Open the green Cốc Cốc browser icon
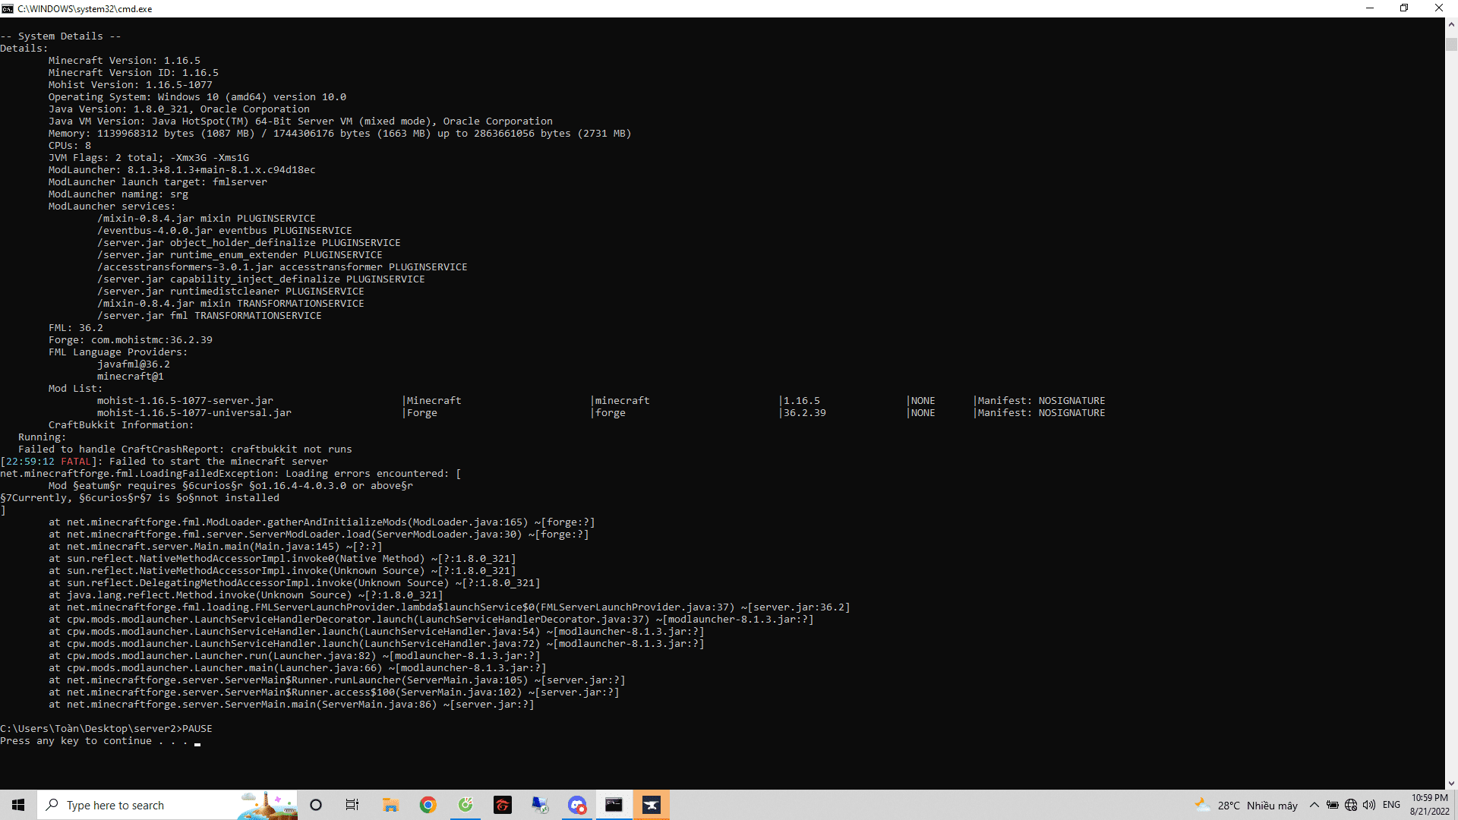This screenshot has width=1458, height=820. tap(465, 805)
